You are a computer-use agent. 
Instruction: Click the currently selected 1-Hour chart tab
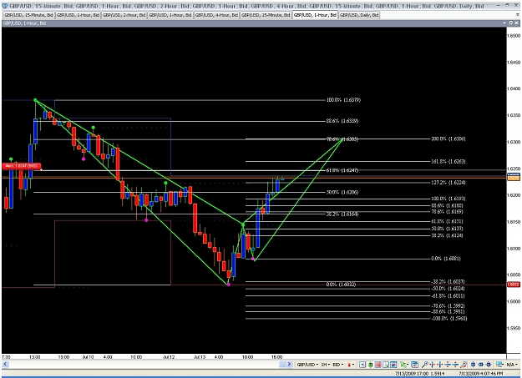click(x=315, y=15)
